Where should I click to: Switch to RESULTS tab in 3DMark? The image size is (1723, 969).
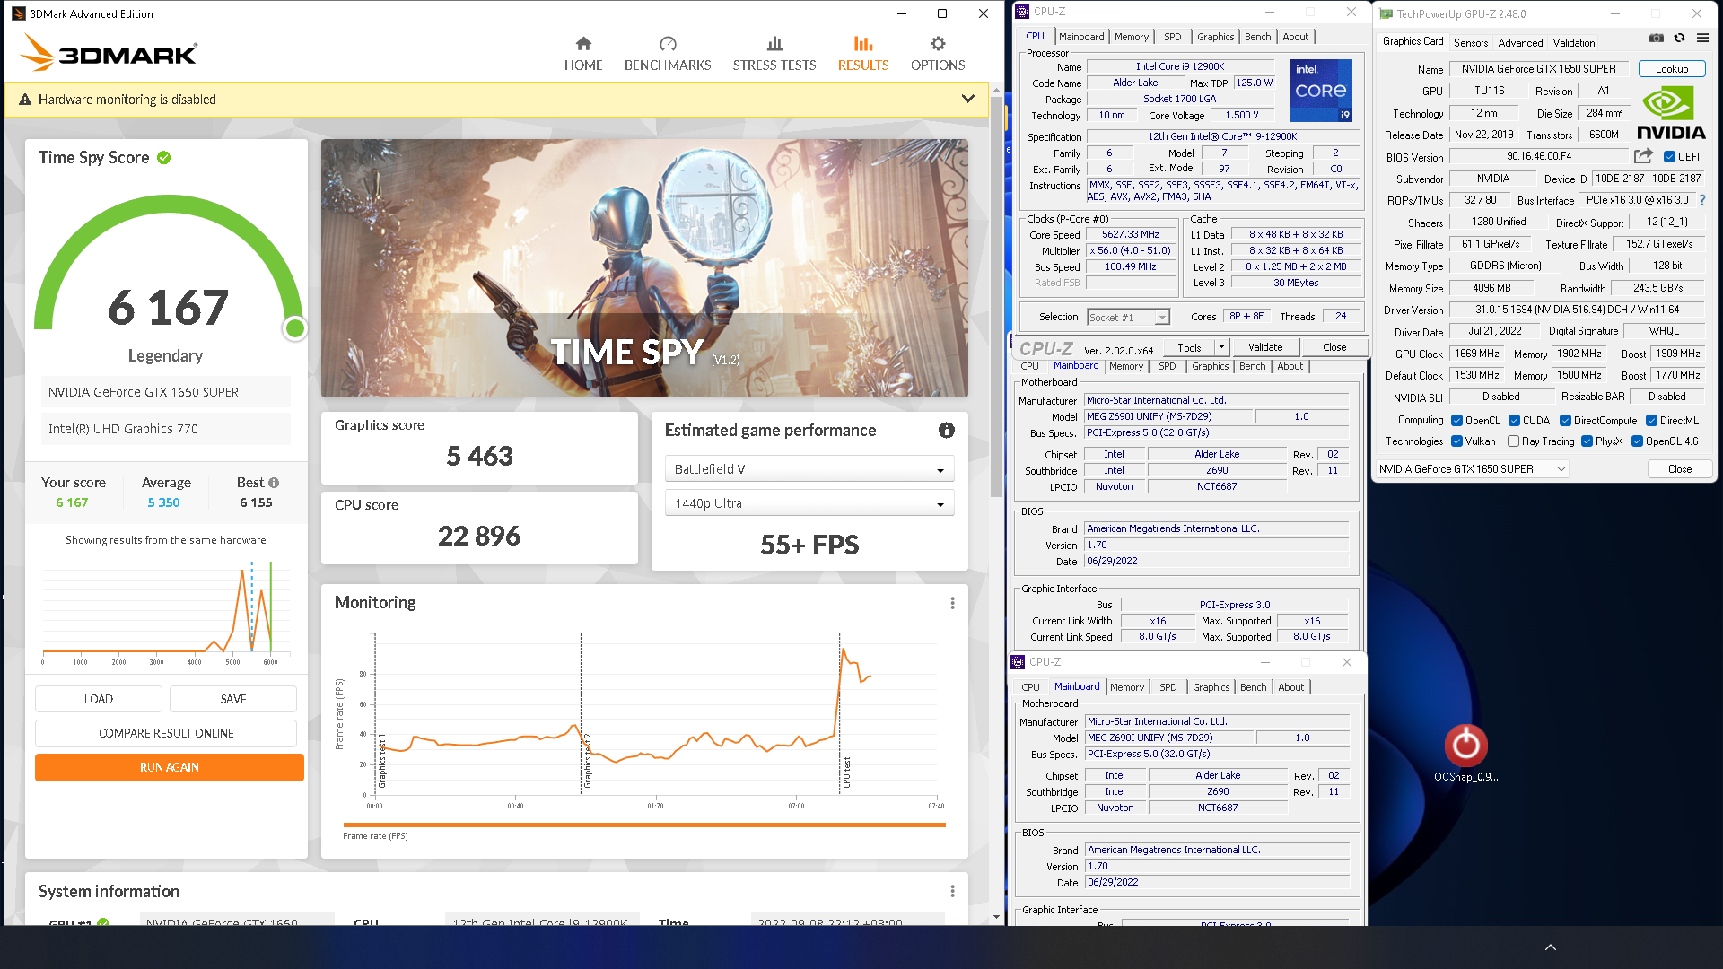pyautogui.click(x=863, y=54)
